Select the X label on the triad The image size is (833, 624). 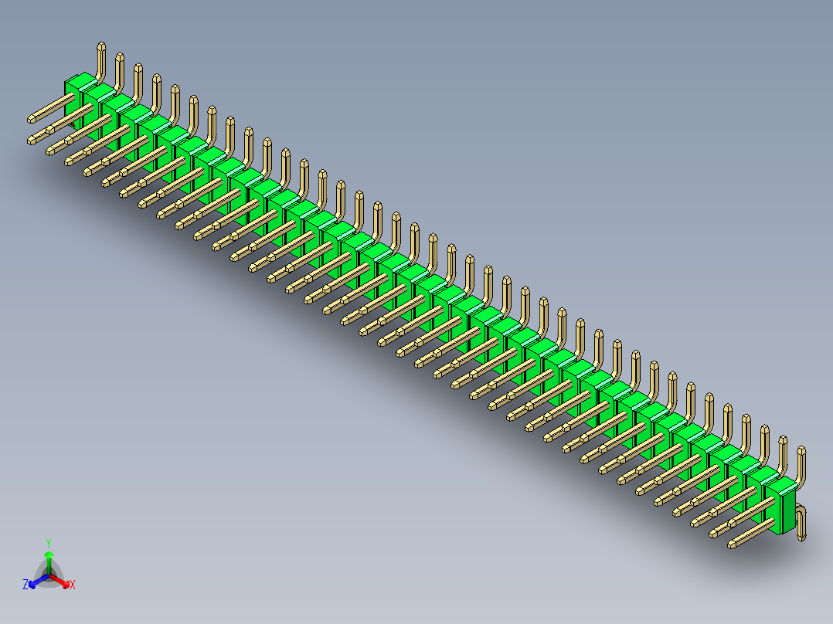(x=73, y=585)
